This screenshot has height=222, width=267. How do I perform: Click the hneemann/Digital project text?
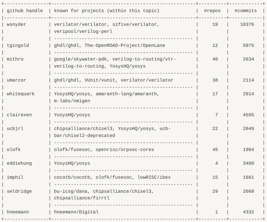76,212
